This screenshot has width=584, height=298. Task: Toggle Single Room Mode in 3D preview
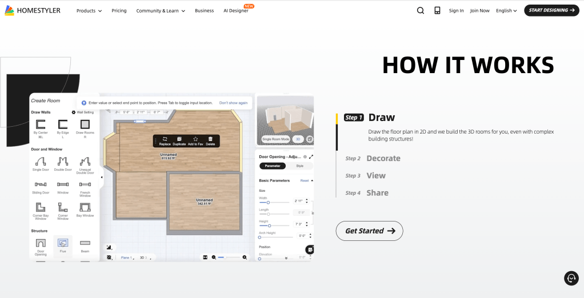[x=275, y=139]
